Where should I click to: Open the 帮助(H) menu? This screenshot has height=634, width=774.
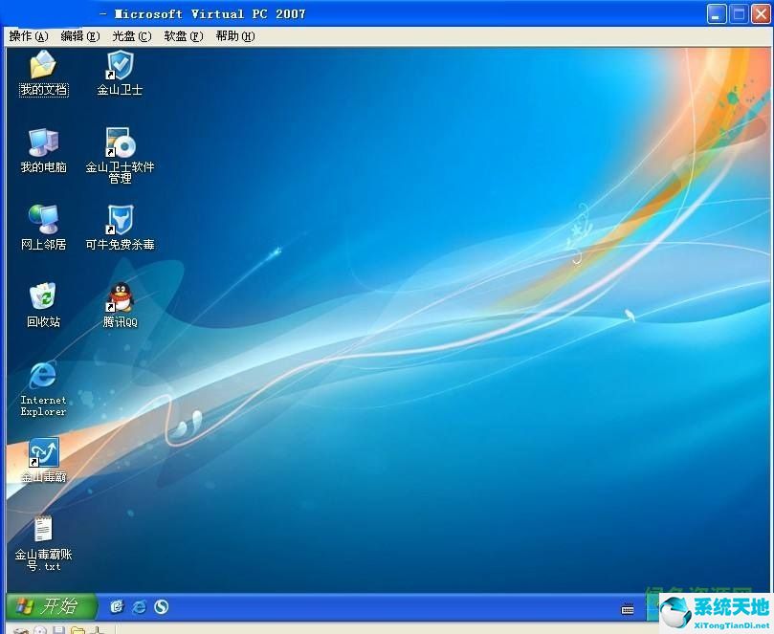coord(235,36)
